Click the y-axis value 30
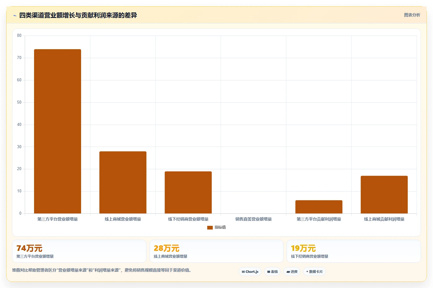 coord(19,147)
